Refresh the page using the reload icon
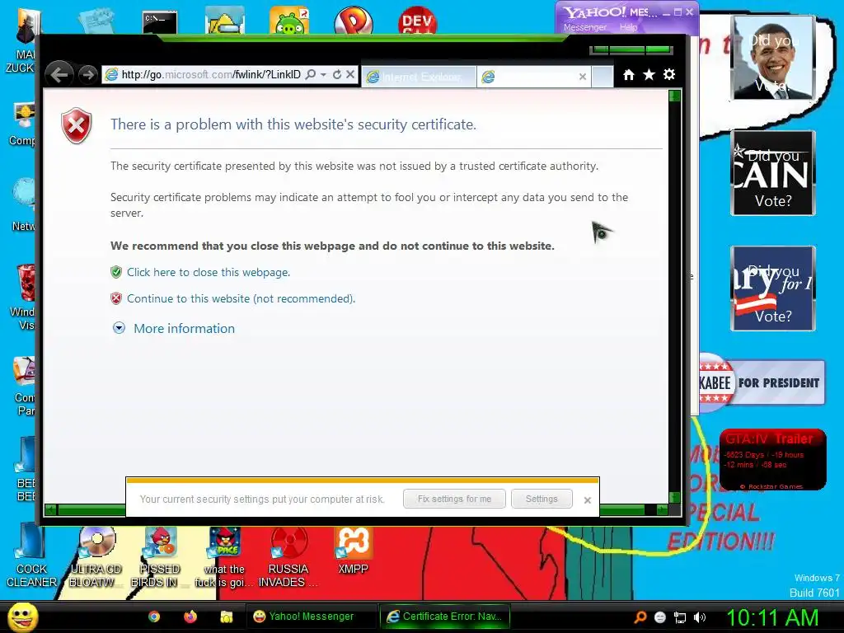This screenshot has width=844, height=633. tap(337, 74)
